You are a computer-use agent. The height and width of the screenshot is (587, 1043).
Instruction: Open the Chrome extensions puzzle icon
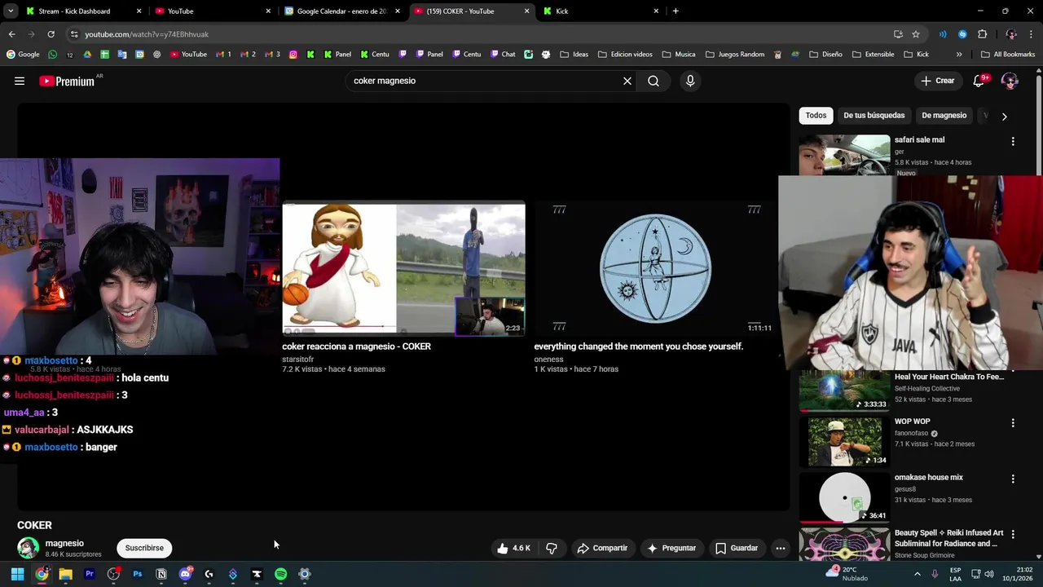[x=982, y=34]
